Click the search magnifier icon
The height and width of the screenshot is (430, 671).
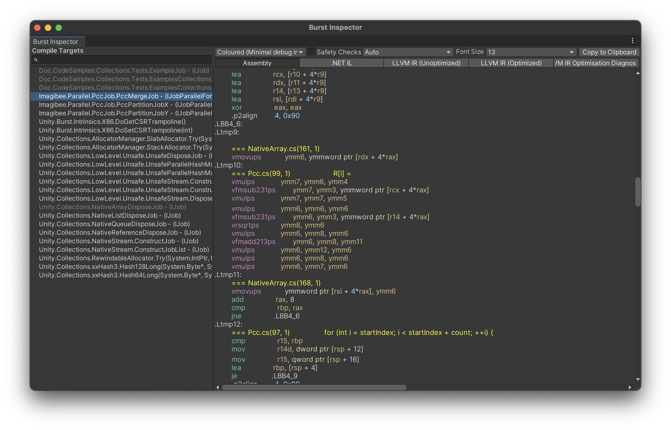[x=36, y=60]
